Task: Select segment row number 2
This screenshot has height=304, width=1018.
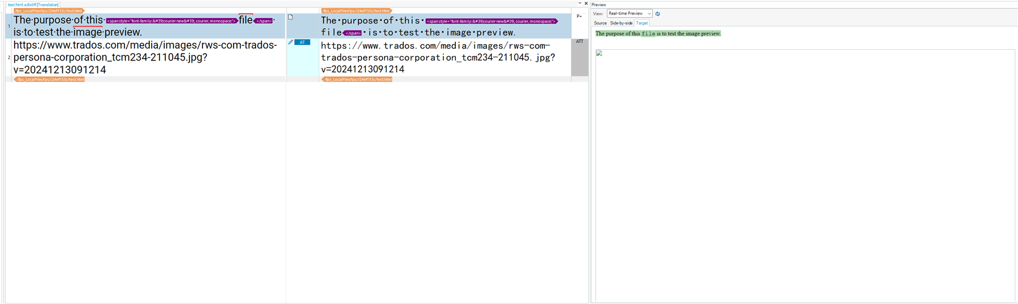Action: [9, 57]
